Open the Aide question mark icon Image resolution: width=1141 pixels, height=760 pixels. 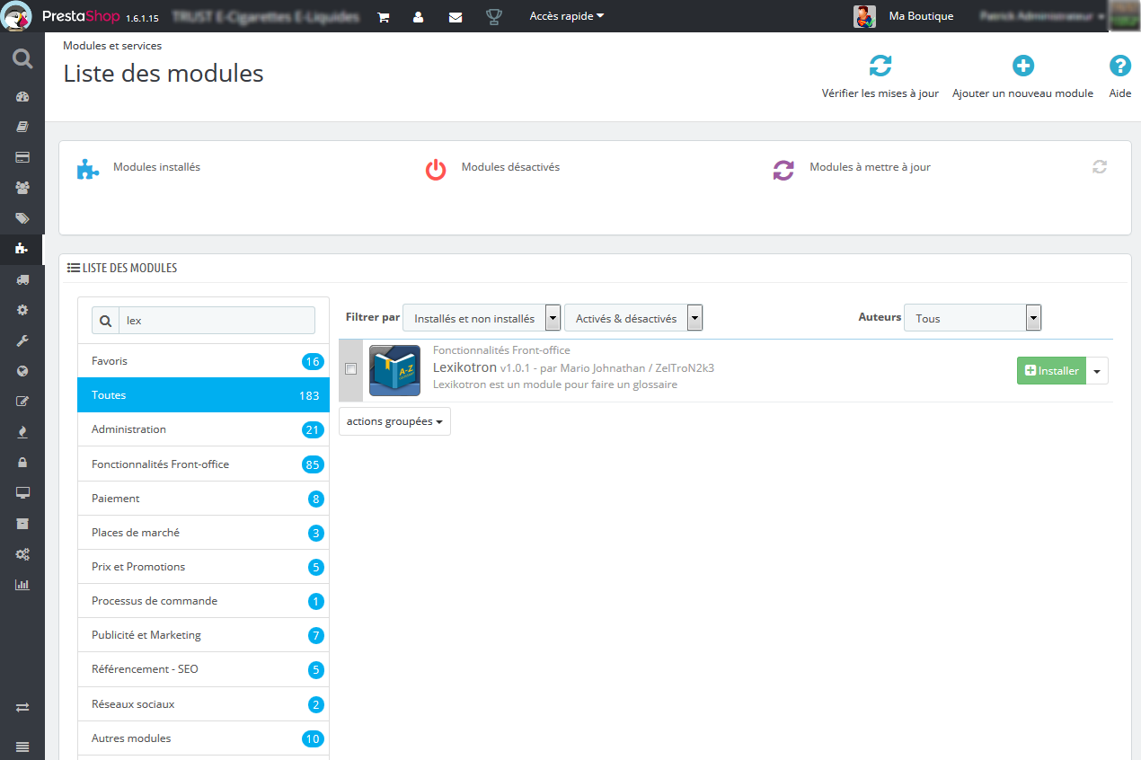[1119, 66]
